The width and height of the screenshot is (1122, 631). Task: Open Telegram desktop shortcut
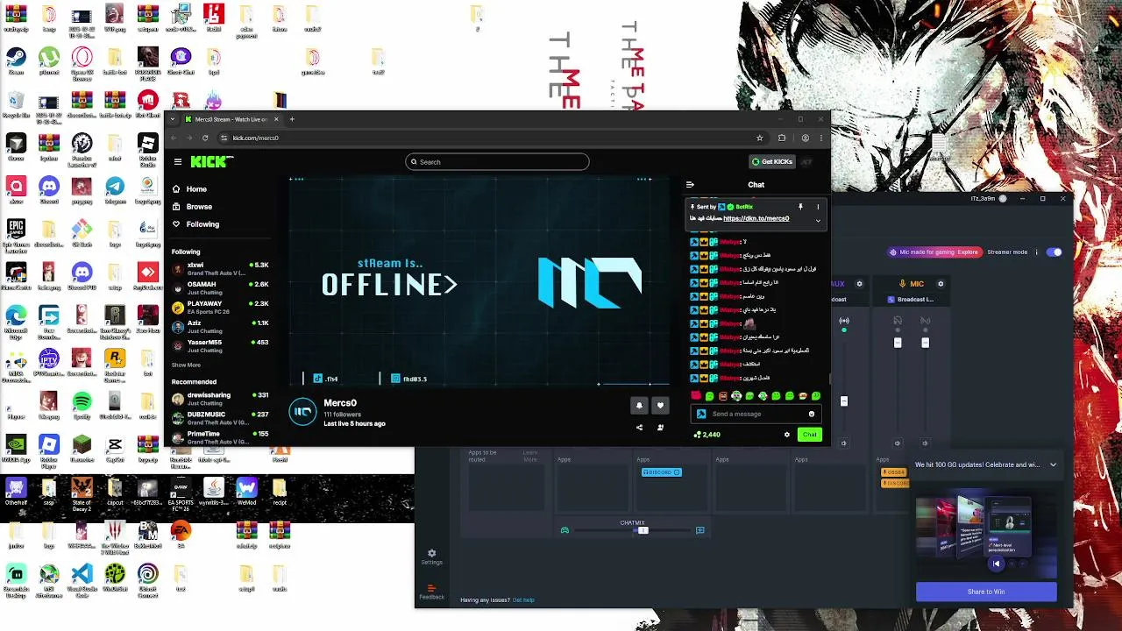click(115, 190)
